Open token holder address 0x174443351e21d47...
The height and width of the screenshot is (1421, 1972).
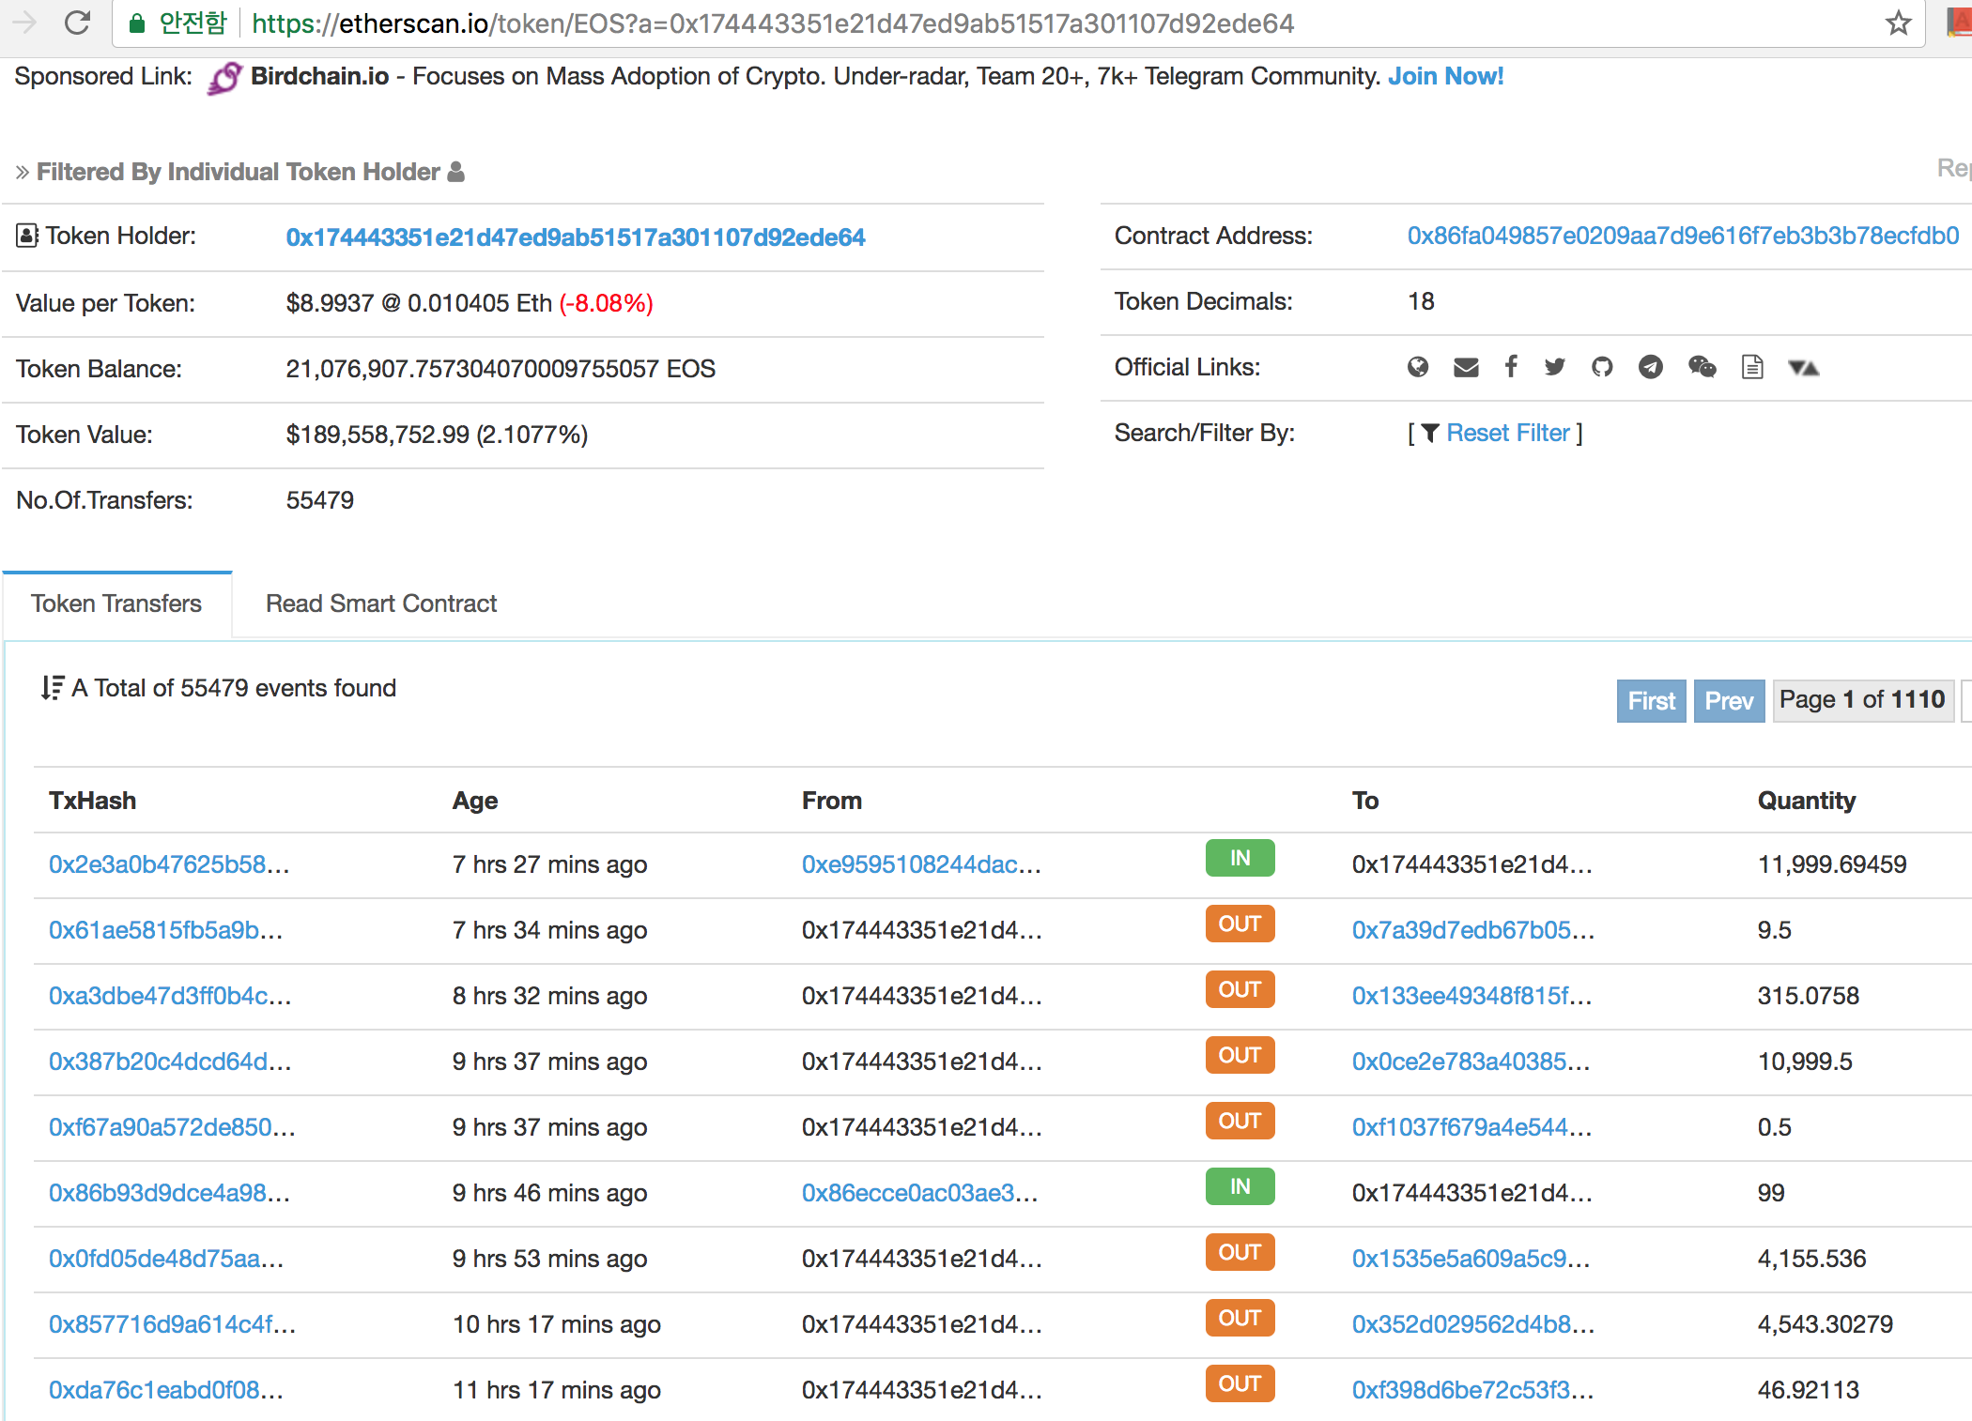coord(576,237)
